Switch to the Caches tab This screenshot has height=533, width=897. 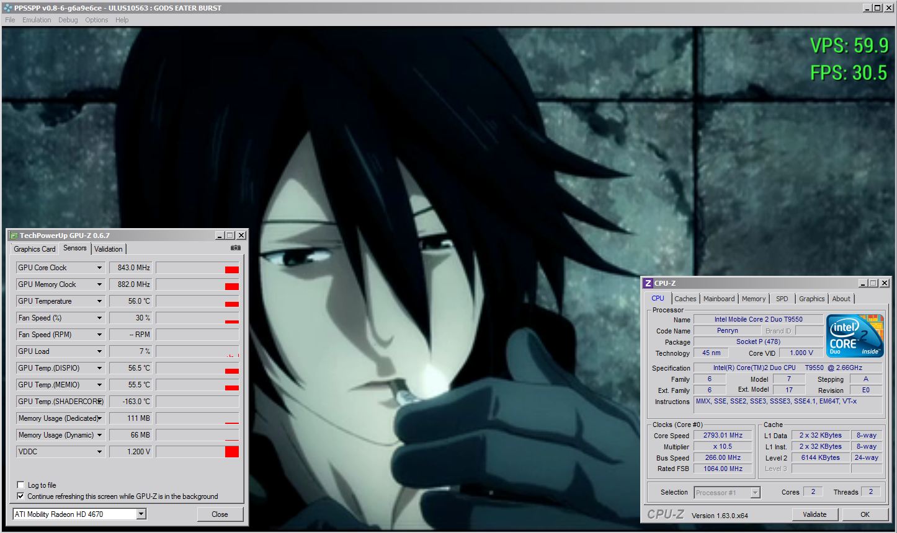point(685,299)
